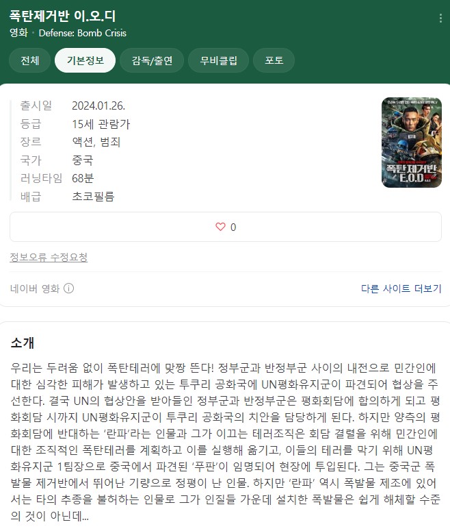The width and height of the screenshot is (450, 531).
Task: Click the English title Defense: Bomb Crisis
Action: 83,33
